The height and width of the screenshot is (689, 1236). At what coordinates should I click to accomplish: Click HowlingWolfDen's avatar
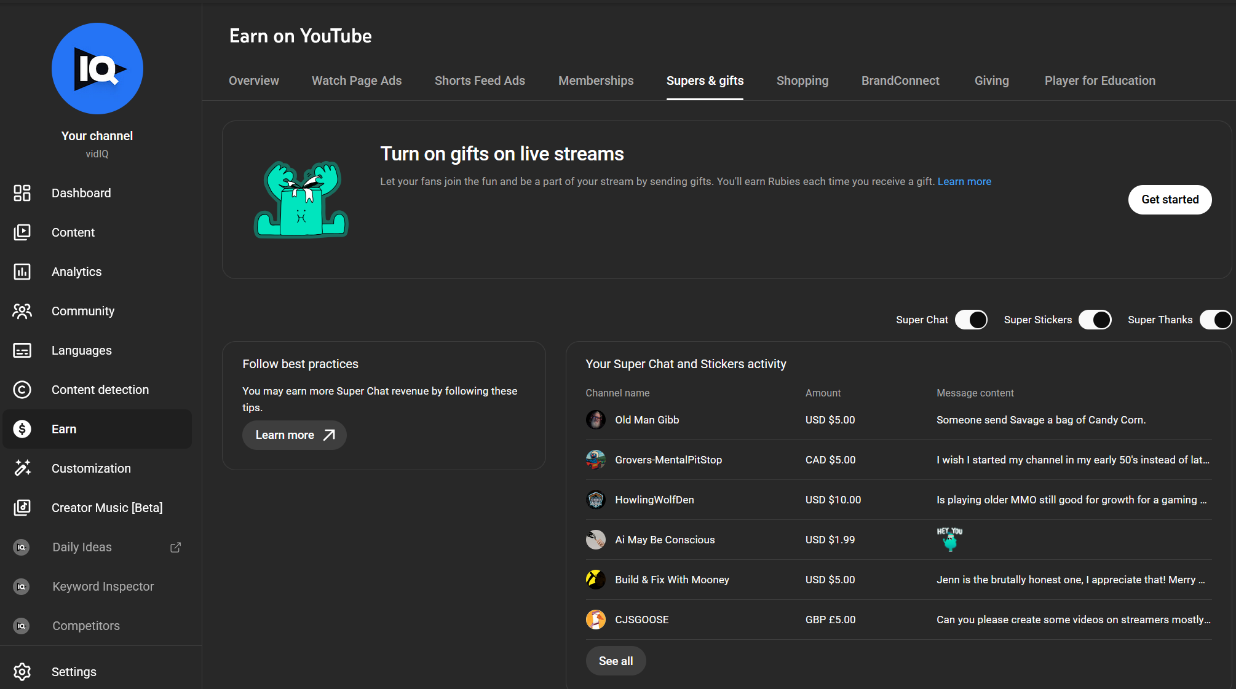point(595,500)
